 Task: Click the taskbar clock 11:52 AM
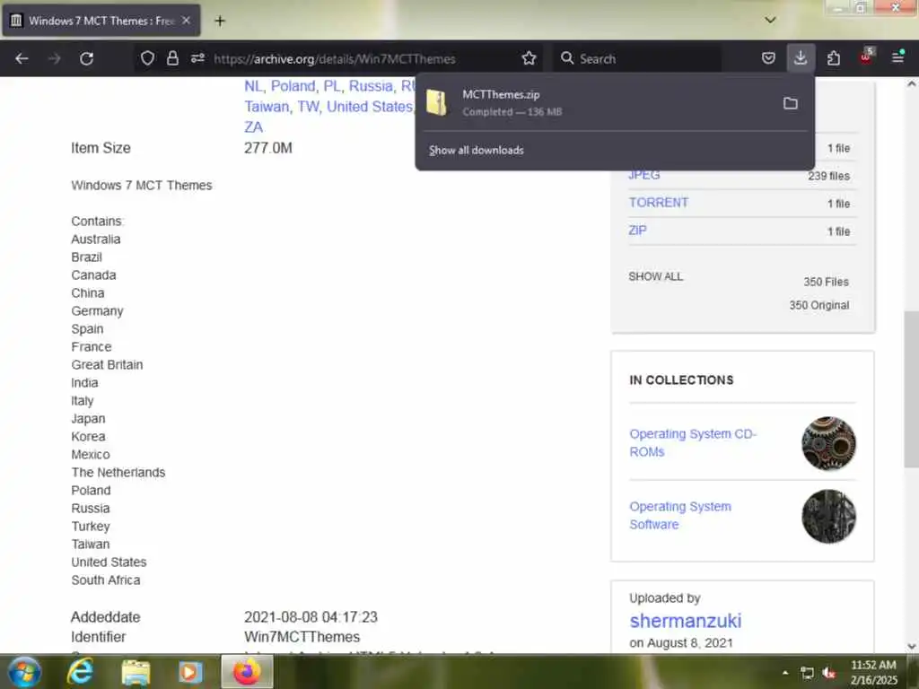(x=873, y=673)
